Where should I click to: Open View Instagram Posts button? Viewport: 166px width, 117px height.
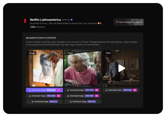coord(129,22)
